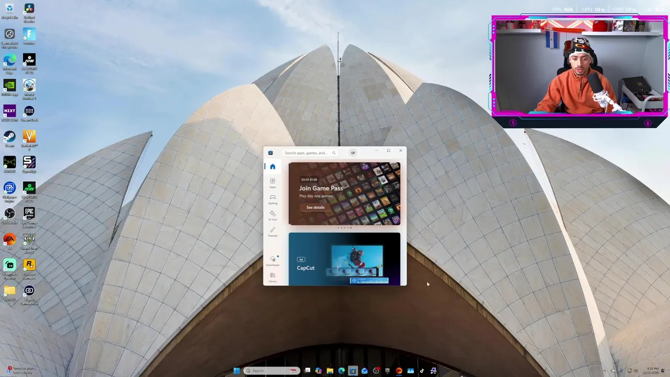Open Microsoft Edge from taskbar
Viewport: 670px width, 377px height.
[x=341, y=371]
